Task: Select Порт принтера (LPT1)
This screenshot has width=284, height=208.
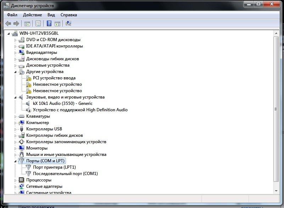Action: click(x=54, y=167)
